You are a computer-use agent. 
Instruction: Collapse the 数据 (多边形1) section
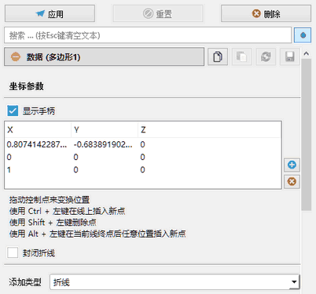point(104,56)
